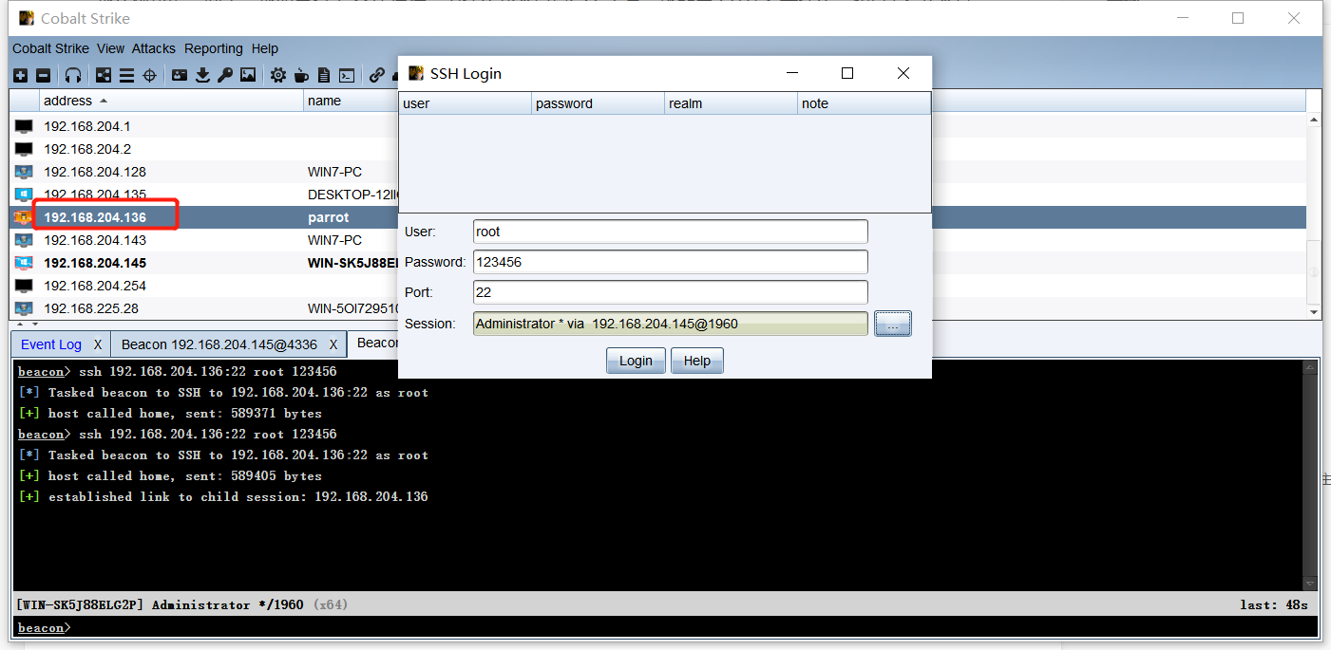Open the Cobalt Strike menu
The height and width of the screenshot is (650, 1331).
click(50, 48)
